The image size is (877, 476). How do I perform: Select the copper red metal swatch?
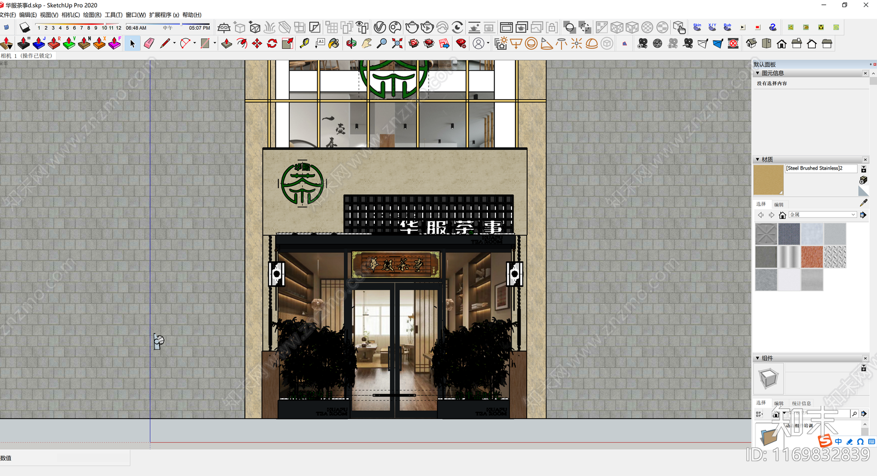coord(812,257)
